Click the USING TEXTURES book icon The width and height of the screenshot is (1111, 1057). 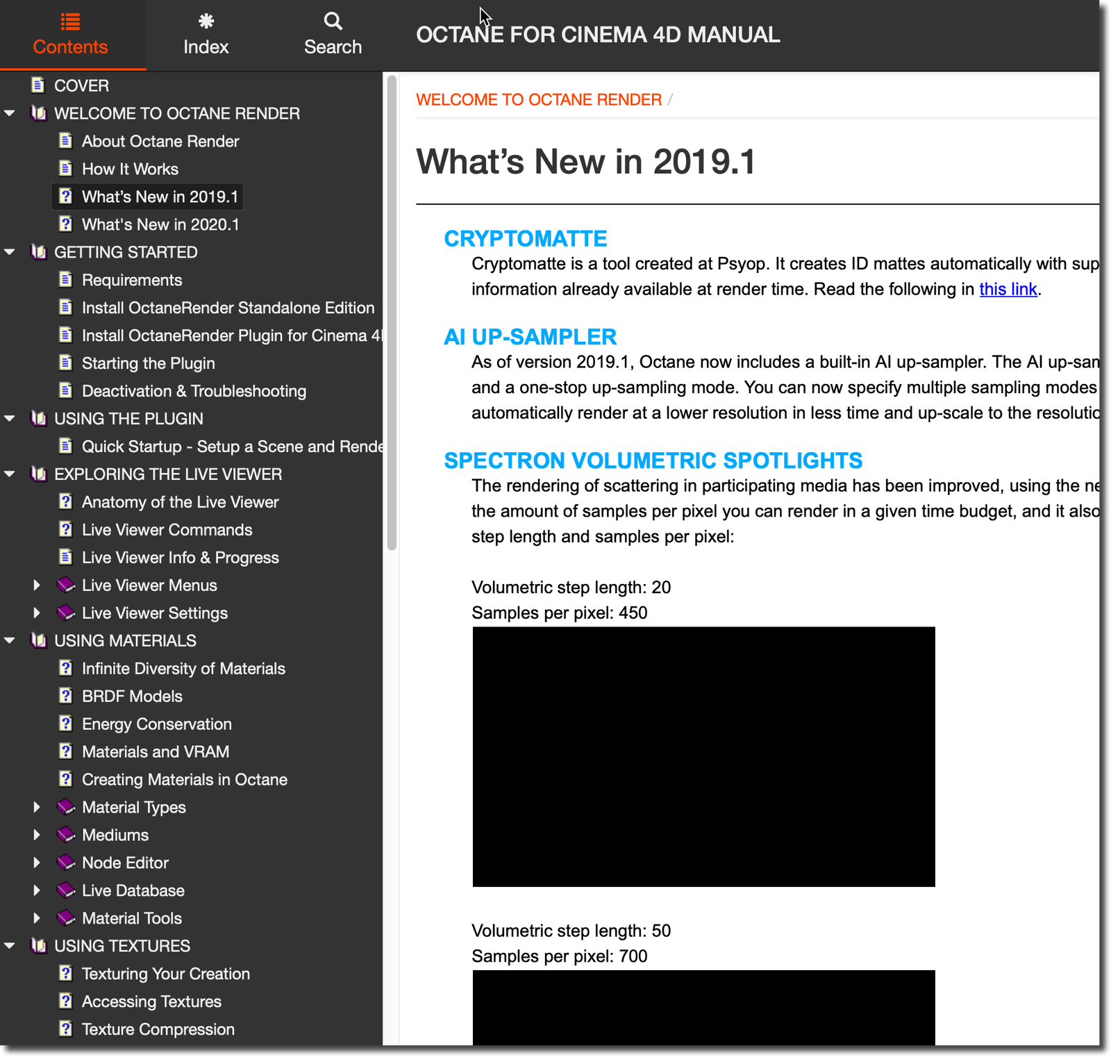click(39, 946)
